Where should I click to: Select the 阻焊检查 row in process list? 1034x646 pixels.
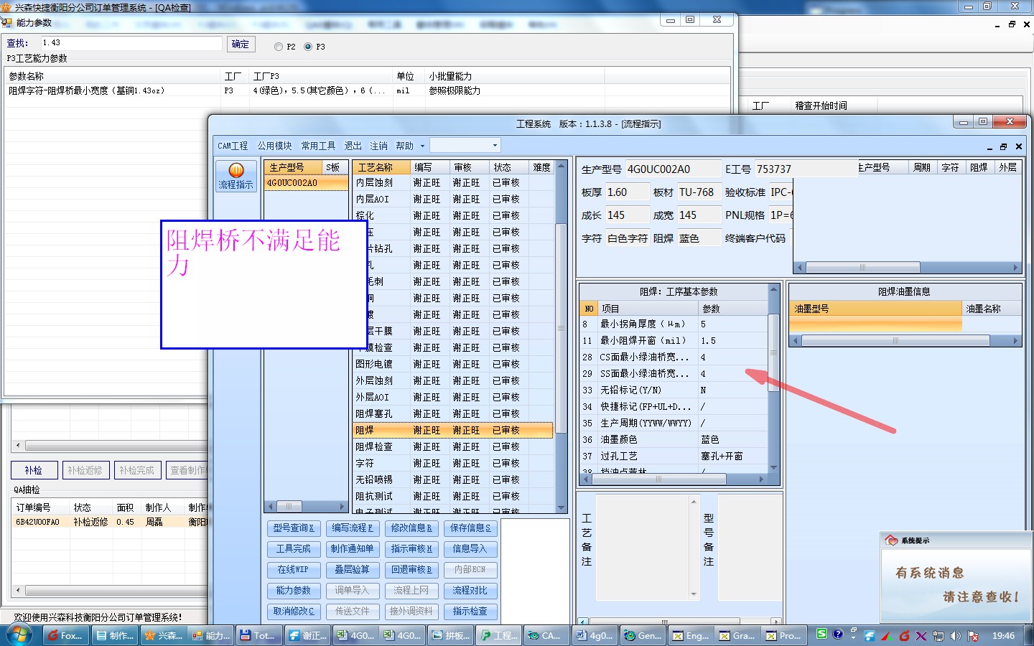(453, 446)
